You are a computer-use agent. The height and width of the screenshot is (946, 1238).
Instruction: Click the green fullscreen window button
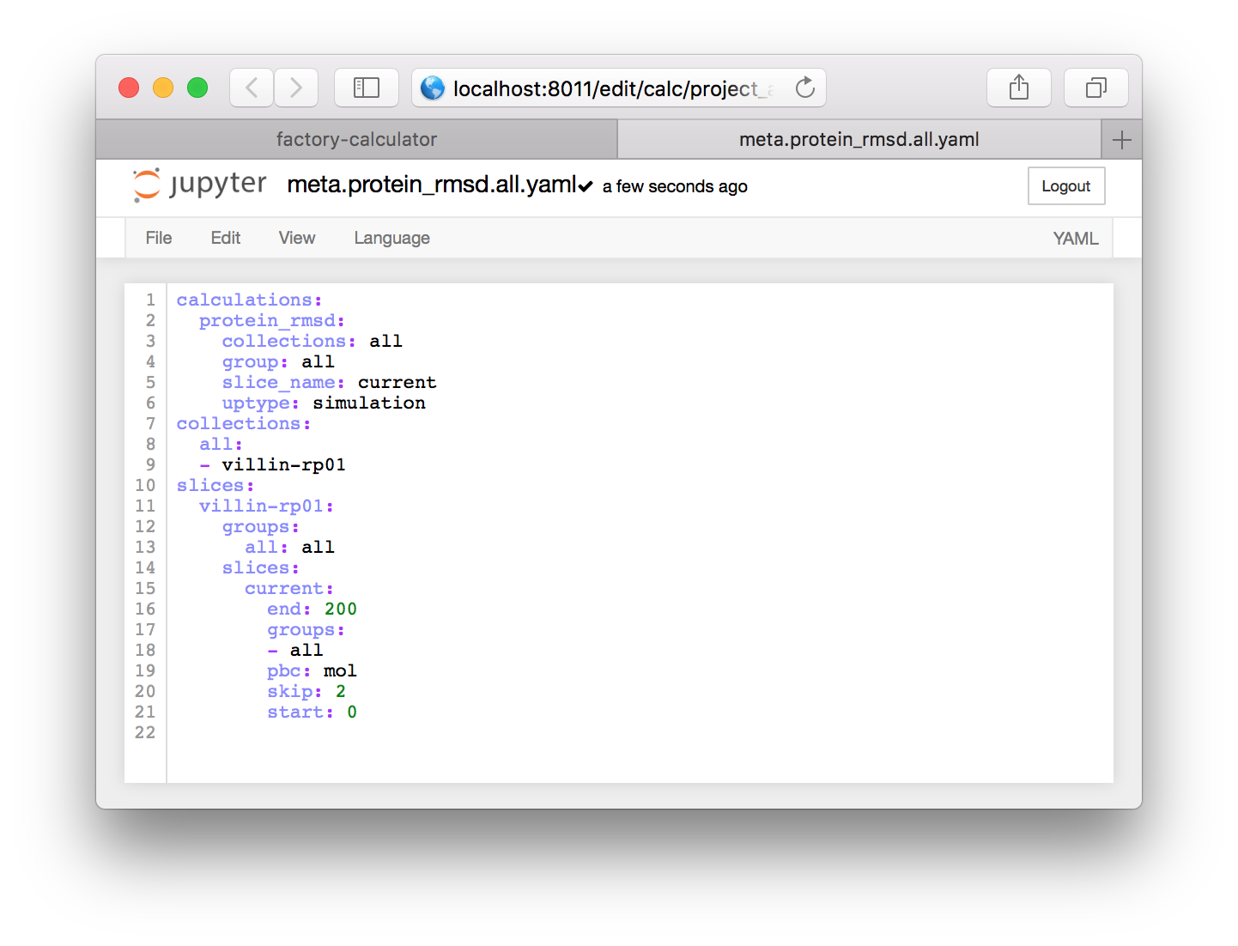197,88
